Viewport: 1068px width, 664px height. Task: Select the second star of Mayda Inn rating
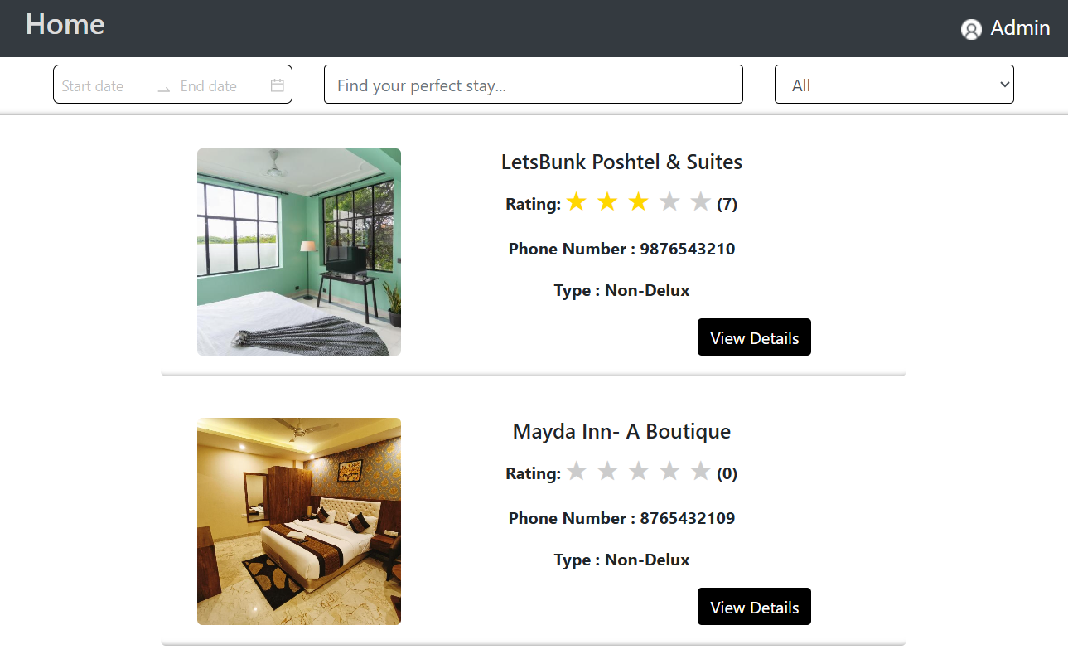[x=607, y=471]
